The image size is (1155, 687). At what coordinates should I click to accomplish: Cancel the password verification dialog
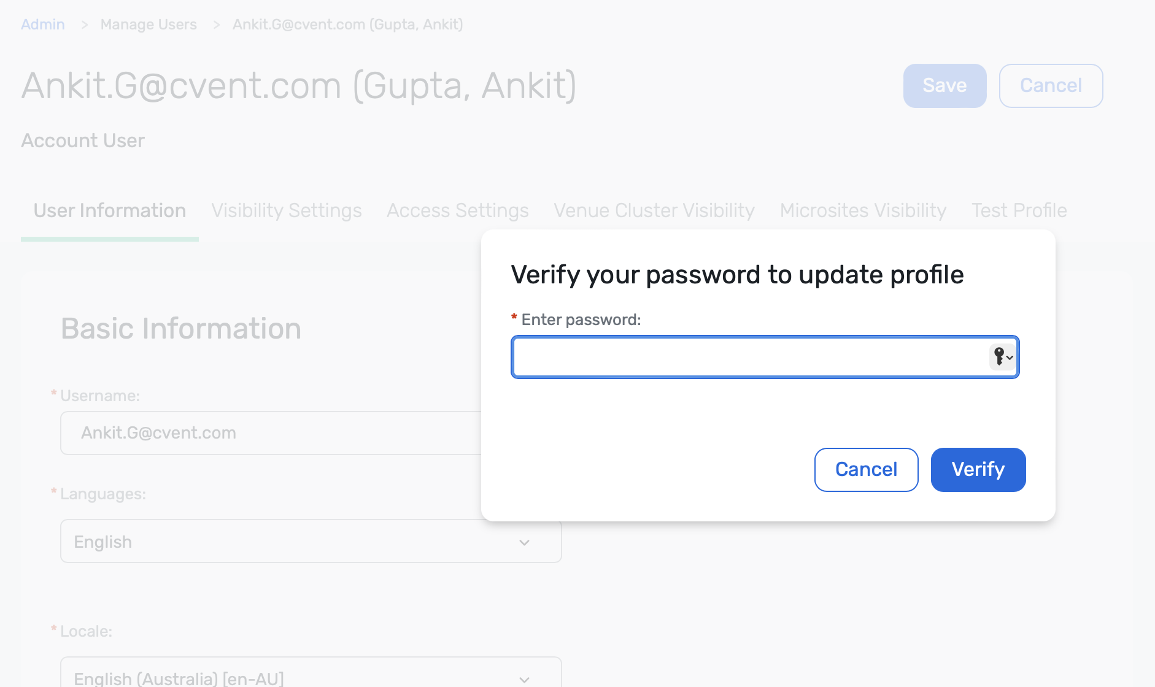(x=866, y=469)
